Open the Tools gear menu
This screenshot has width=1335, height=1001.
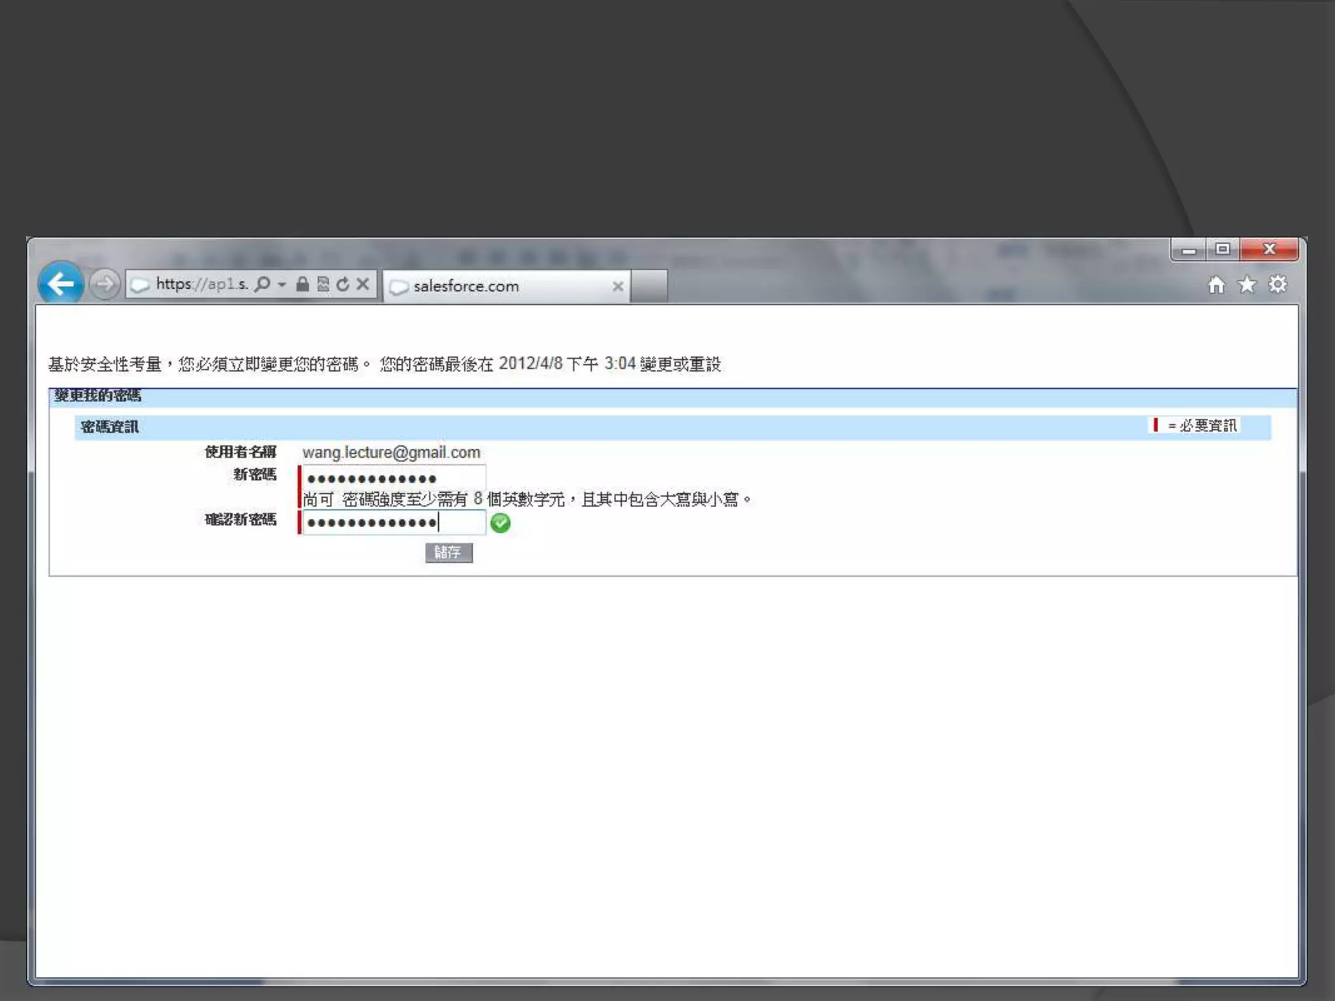[1278, 285]
